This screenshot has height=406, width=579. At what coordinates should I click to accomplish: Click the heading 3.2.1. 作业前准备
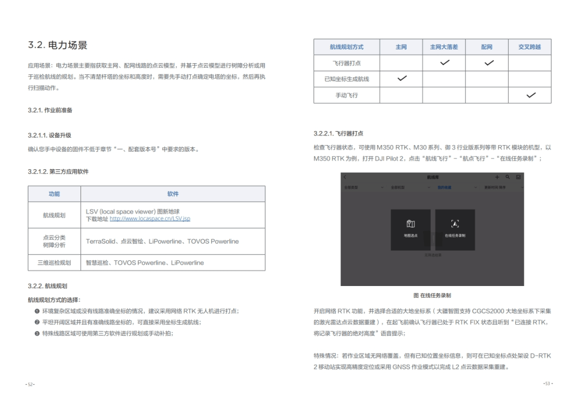point(50,110)
